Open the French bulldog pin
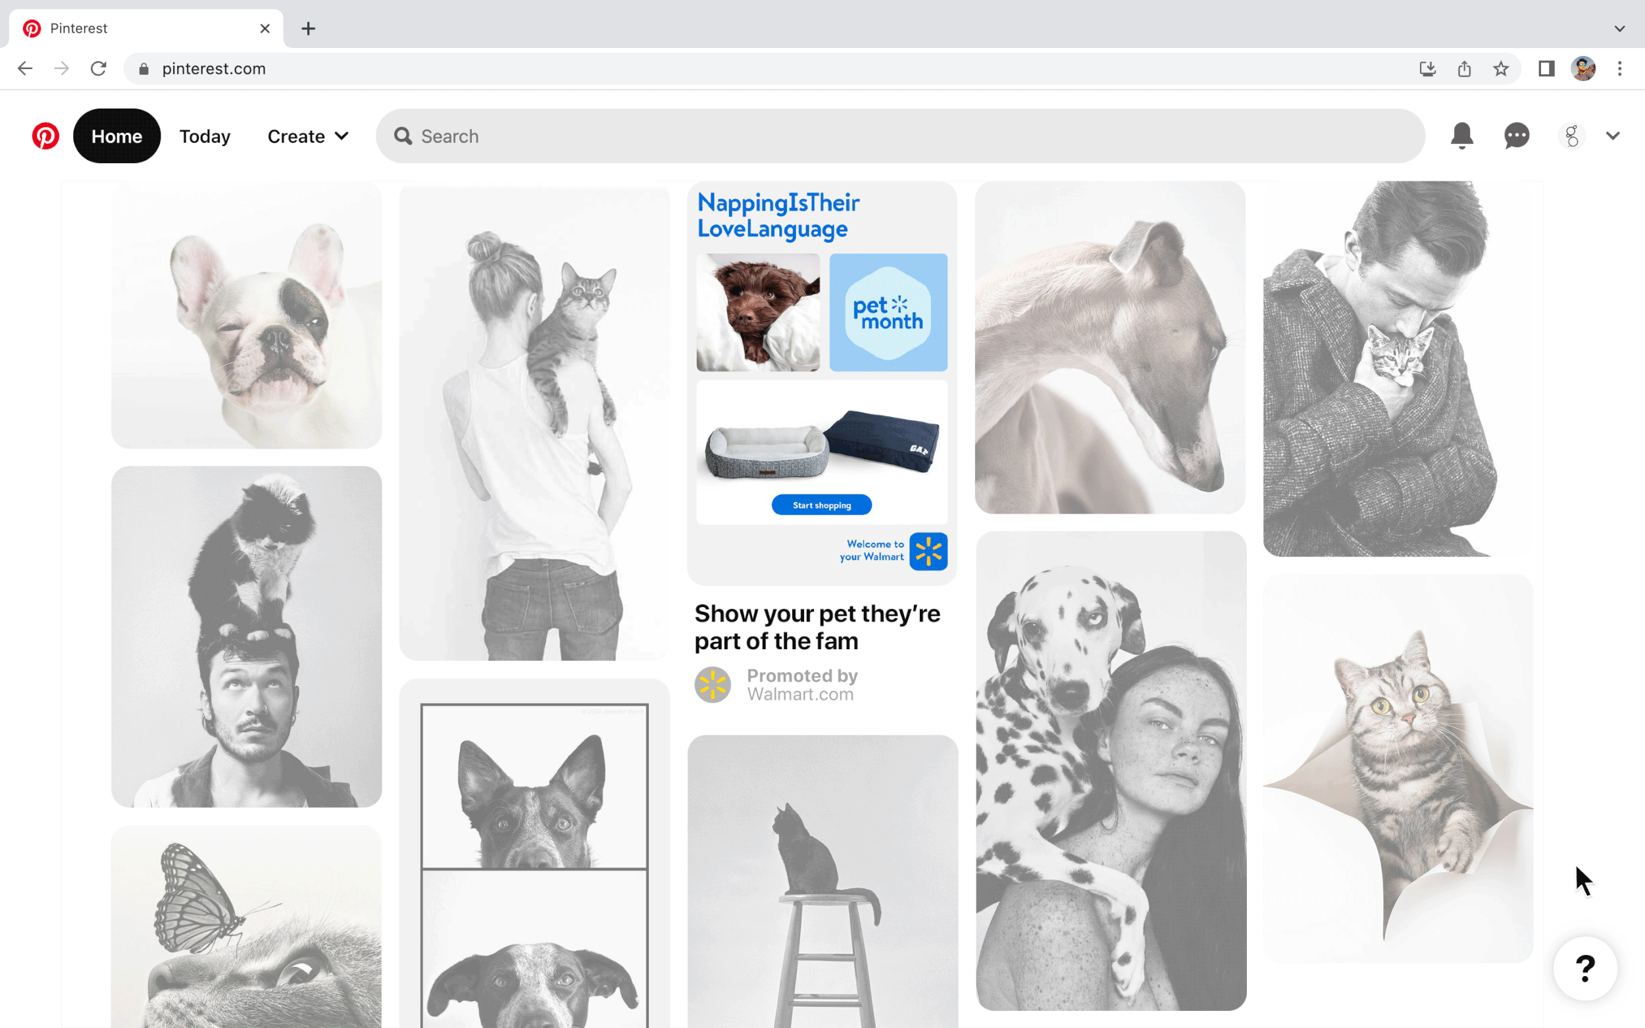 pos(247,316)
